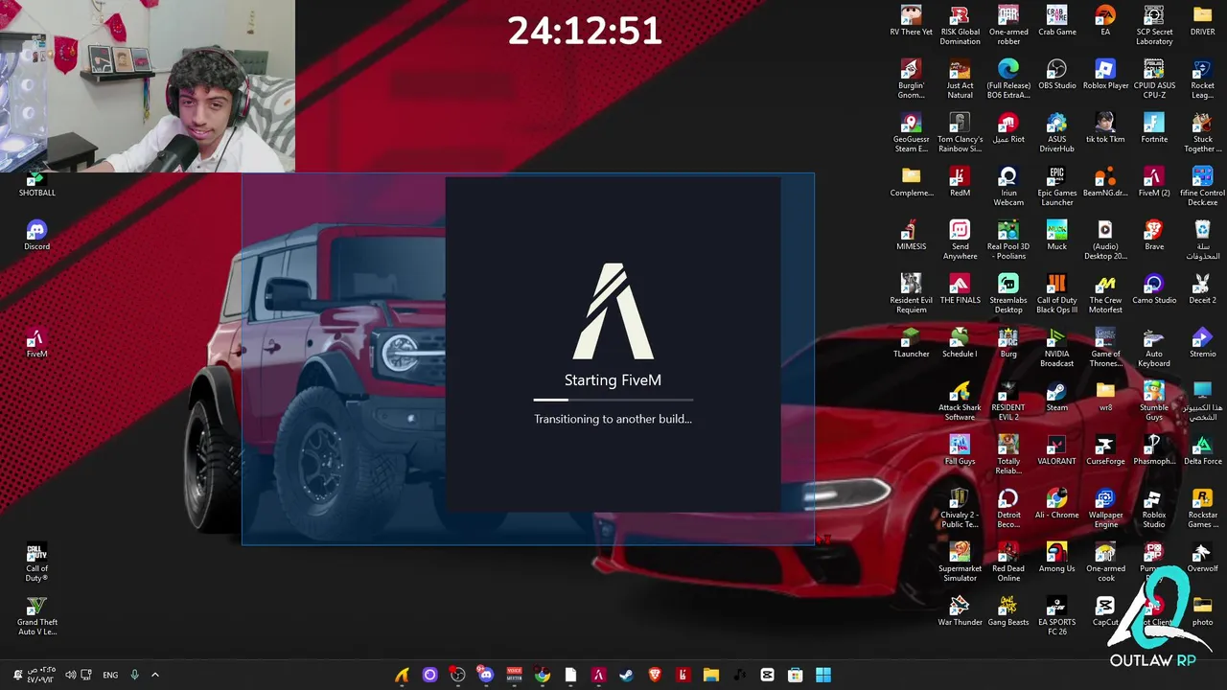Open Iriun Webcam desktop icon
The image size is (1227, 690).
pos(1007,186)
